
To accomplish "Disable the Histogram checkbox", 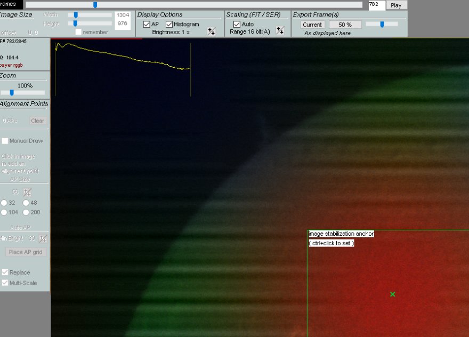I will pyautogui.click(x=169, y=25).
